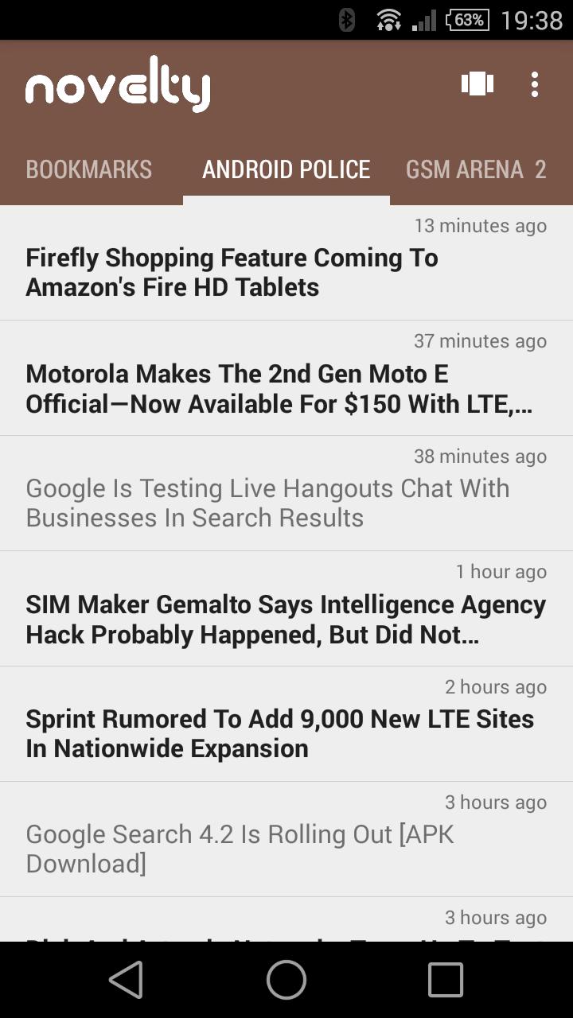Open the Motorola 2nd Gen Moto E article
Screen dimensions: 573x1018
[286, 388]
